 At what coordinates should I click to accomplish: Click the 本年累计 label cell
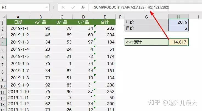pyautogui.click(x=147, y=42)
